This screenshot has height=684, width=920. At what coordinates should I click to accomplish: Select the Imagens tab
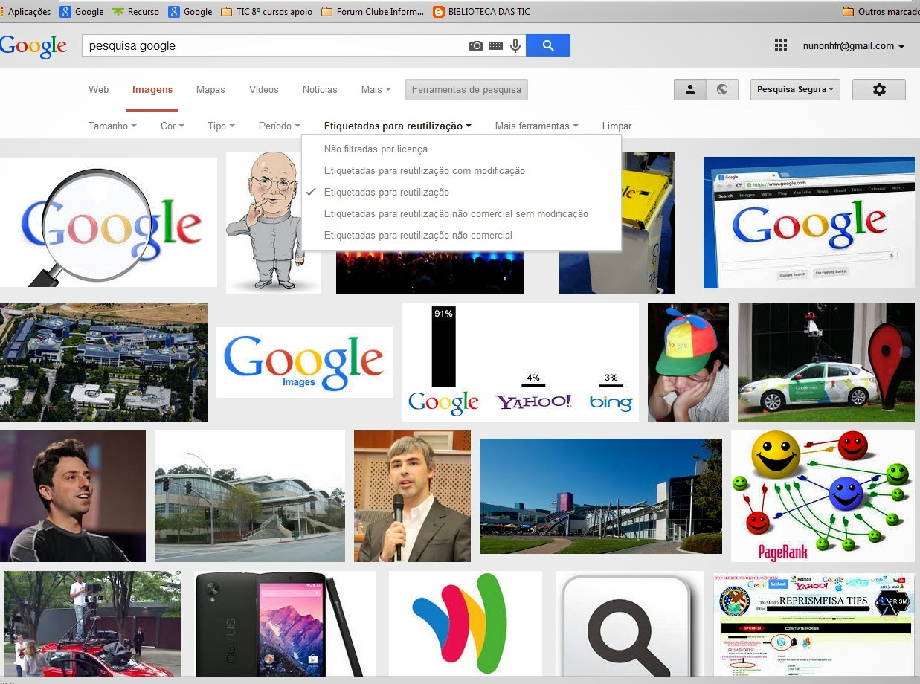152,89
